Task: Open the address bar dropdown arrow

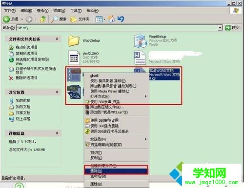Action: [x=220, y=28]
